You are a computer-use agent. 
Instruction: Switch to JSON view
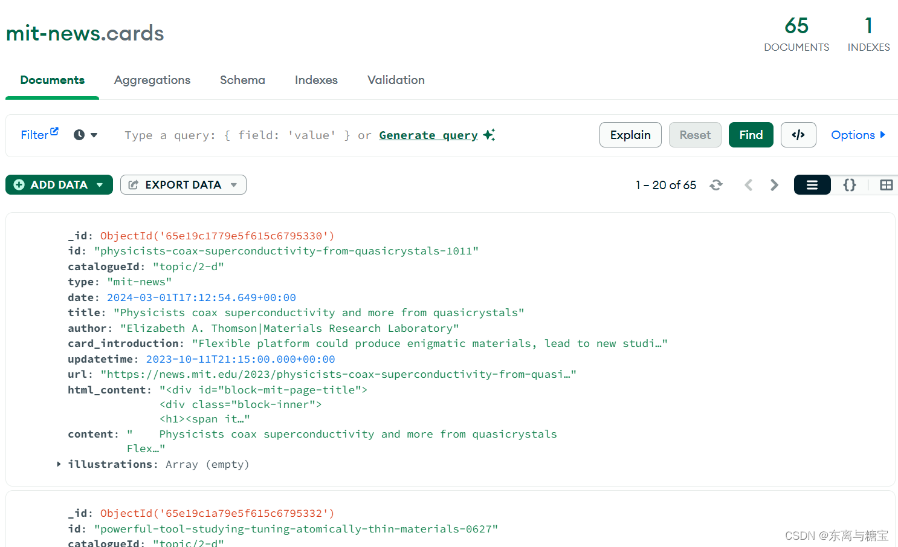point(850,185)
